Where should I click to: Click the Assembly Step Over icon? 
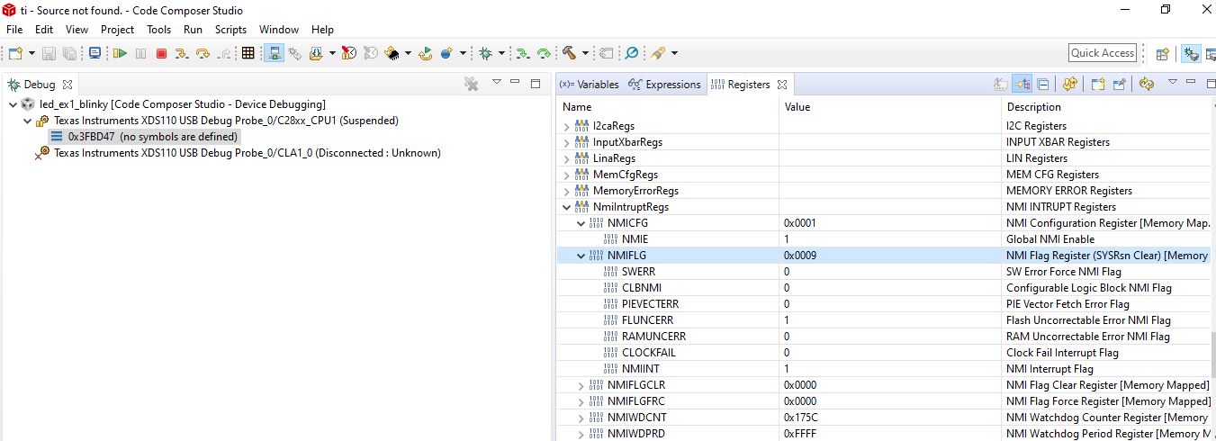[x=544, y=54]
